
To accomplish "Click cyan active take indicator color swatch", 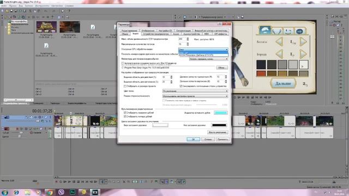I will [x=220, y=113].
